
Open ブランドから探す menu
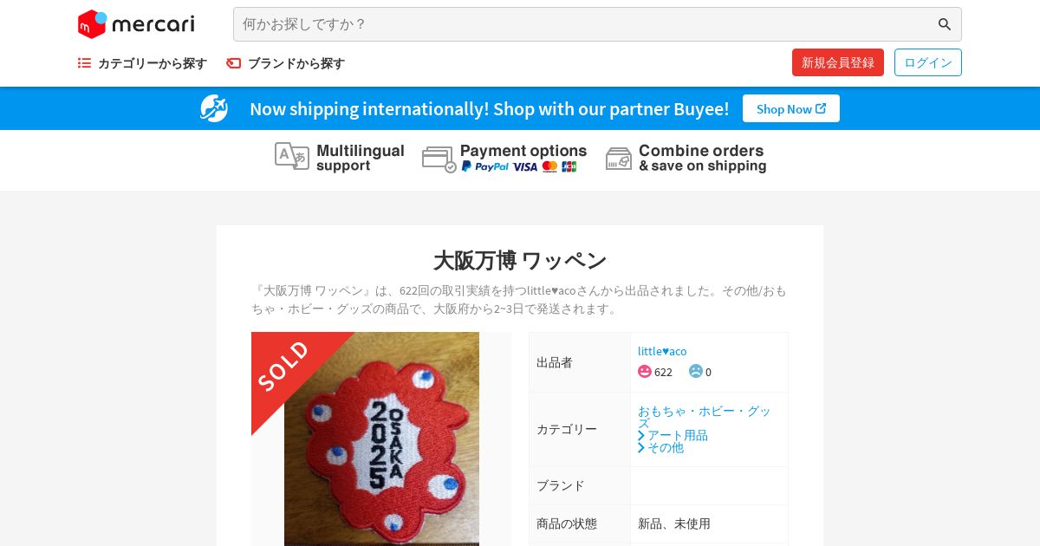tap(286, 63)
